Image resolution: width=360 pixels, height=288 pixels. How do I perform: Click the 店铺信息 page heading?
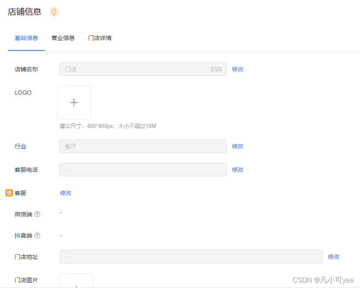[x=25, y=12]
